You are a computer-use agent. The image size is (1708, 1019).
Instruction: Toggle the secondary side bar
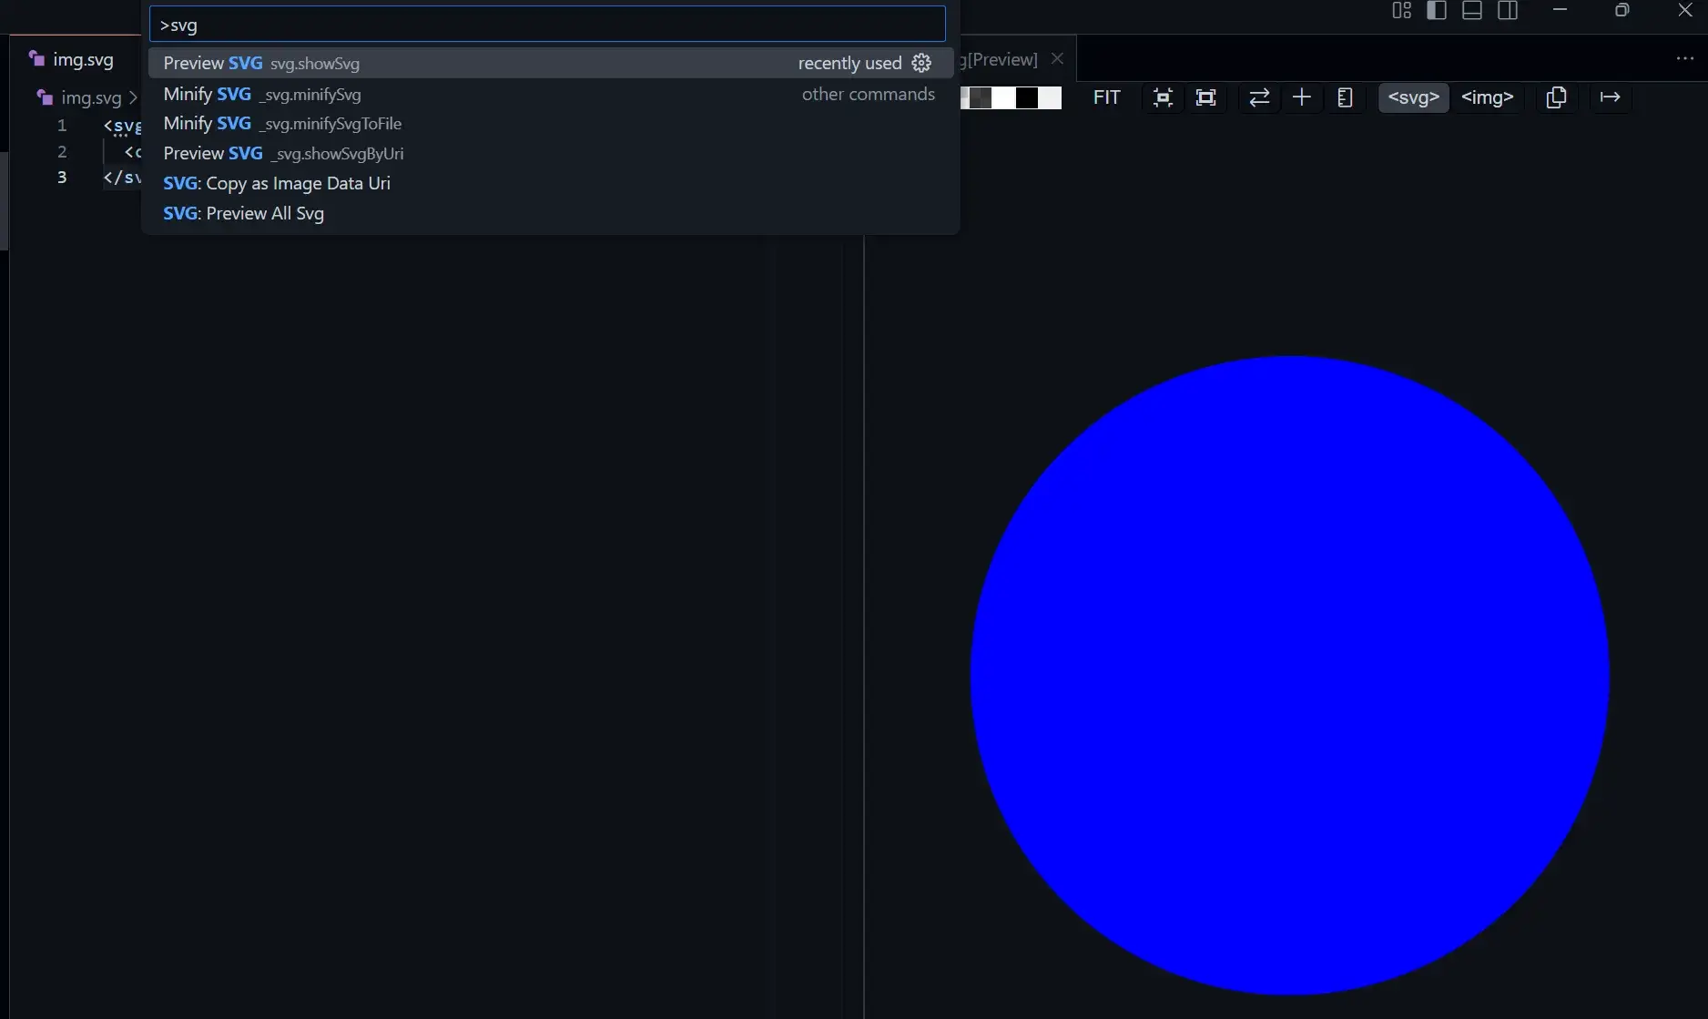click(1508, 11)
